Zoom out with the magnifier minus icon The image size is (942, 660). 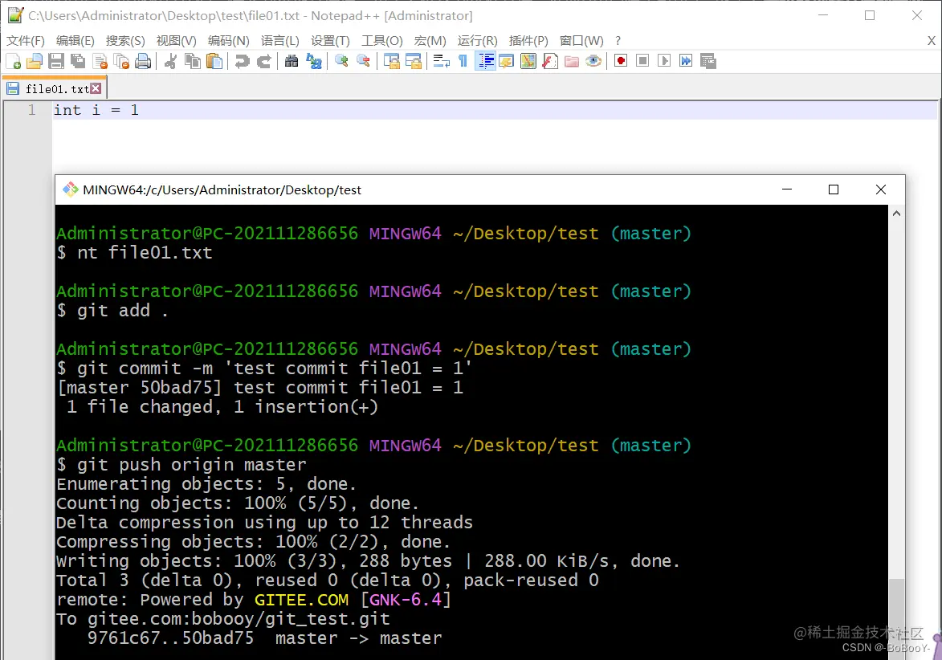[364, 61]
